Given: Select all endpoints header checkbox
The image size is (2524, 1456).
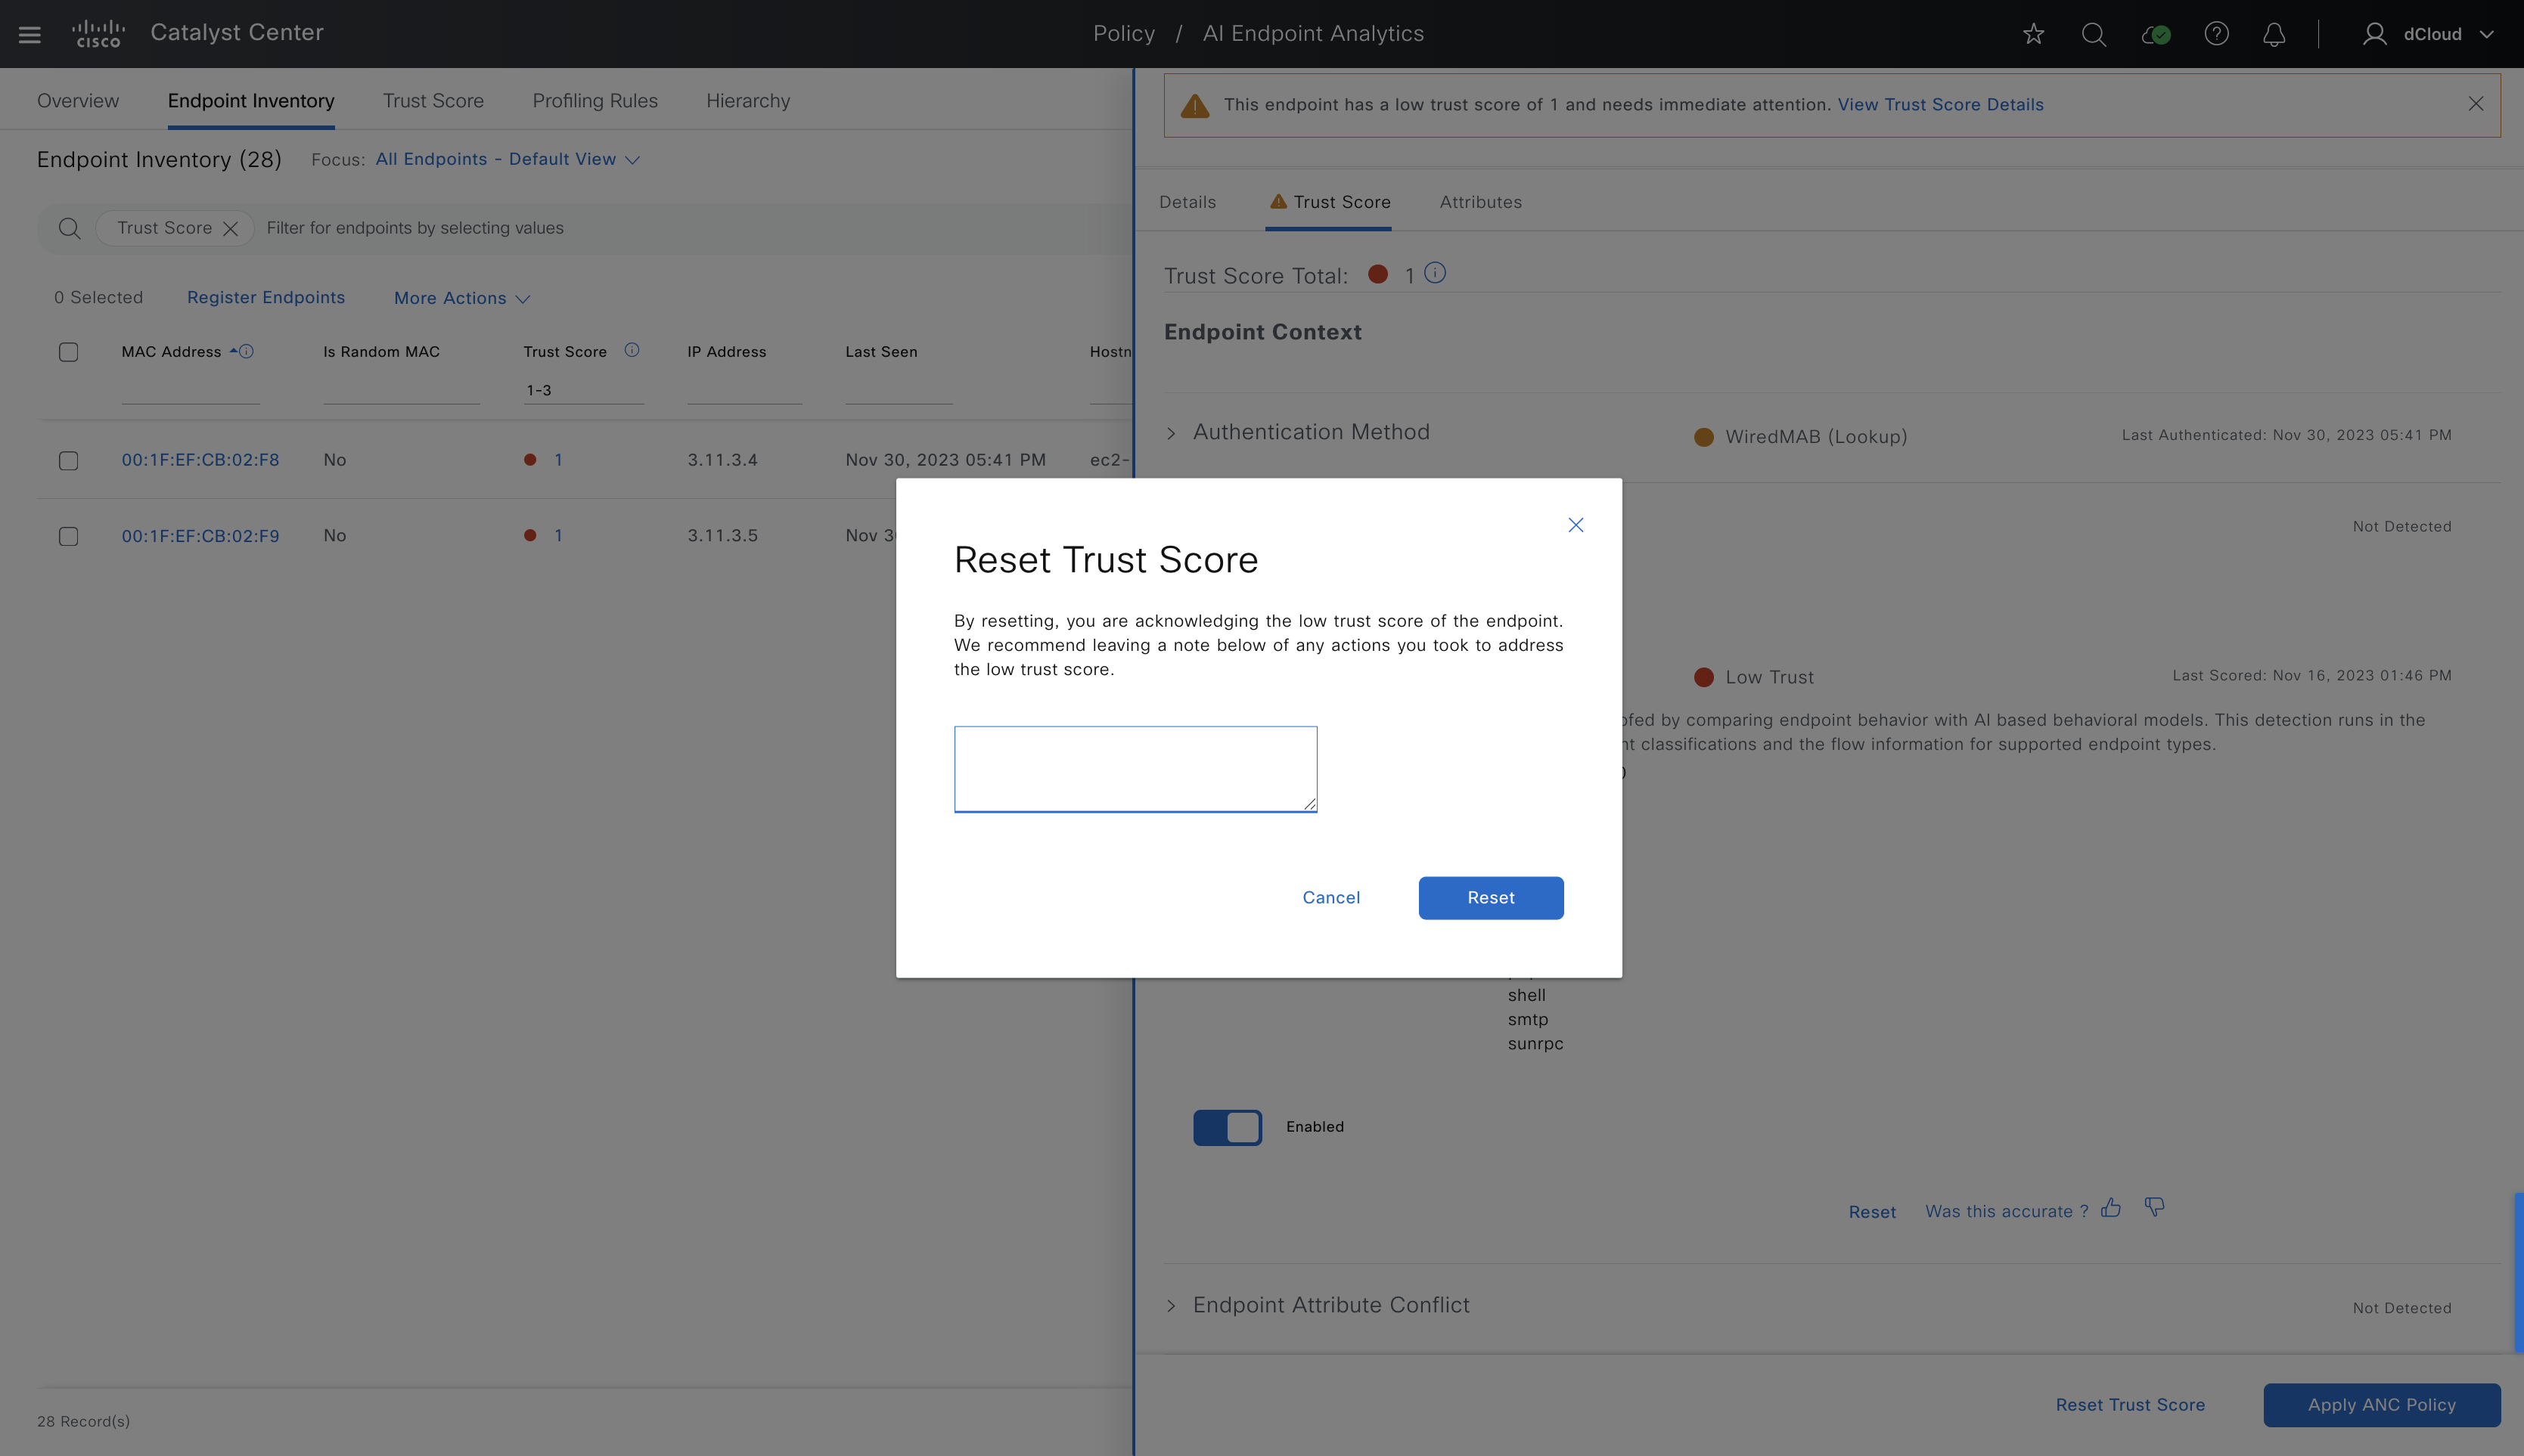Looking at the screenshot, I should tap(68, 352).
